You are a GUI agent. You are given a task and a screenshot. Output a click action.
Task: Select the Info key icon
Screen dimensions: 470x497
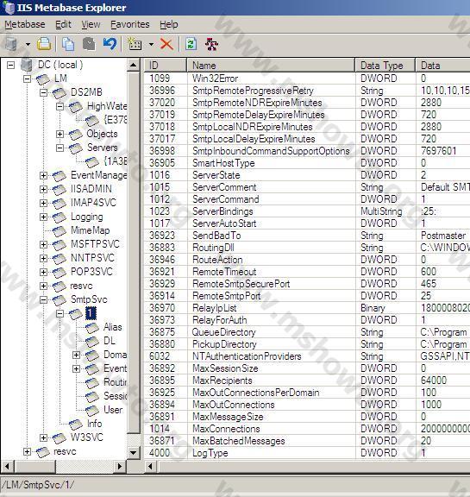tap(76, 425)
